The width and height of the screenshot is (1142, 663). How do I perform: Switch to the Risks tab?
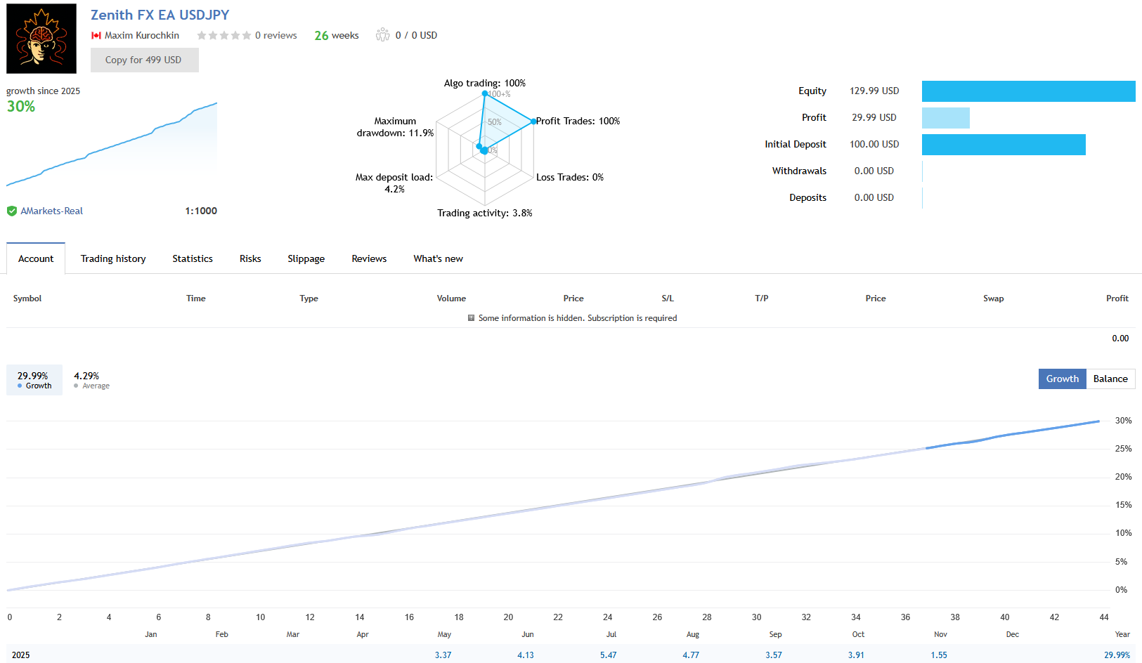(250, 258)
